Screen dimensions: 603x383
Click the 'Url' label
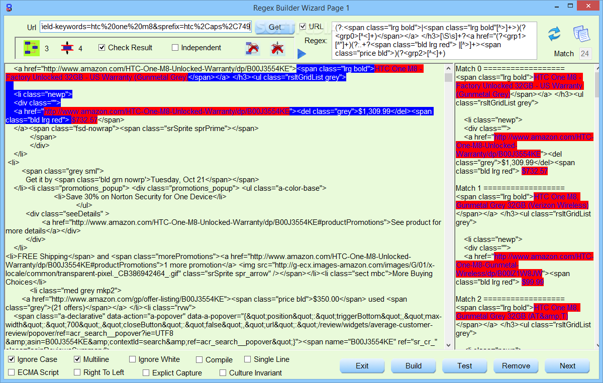(x=32, y=27)
